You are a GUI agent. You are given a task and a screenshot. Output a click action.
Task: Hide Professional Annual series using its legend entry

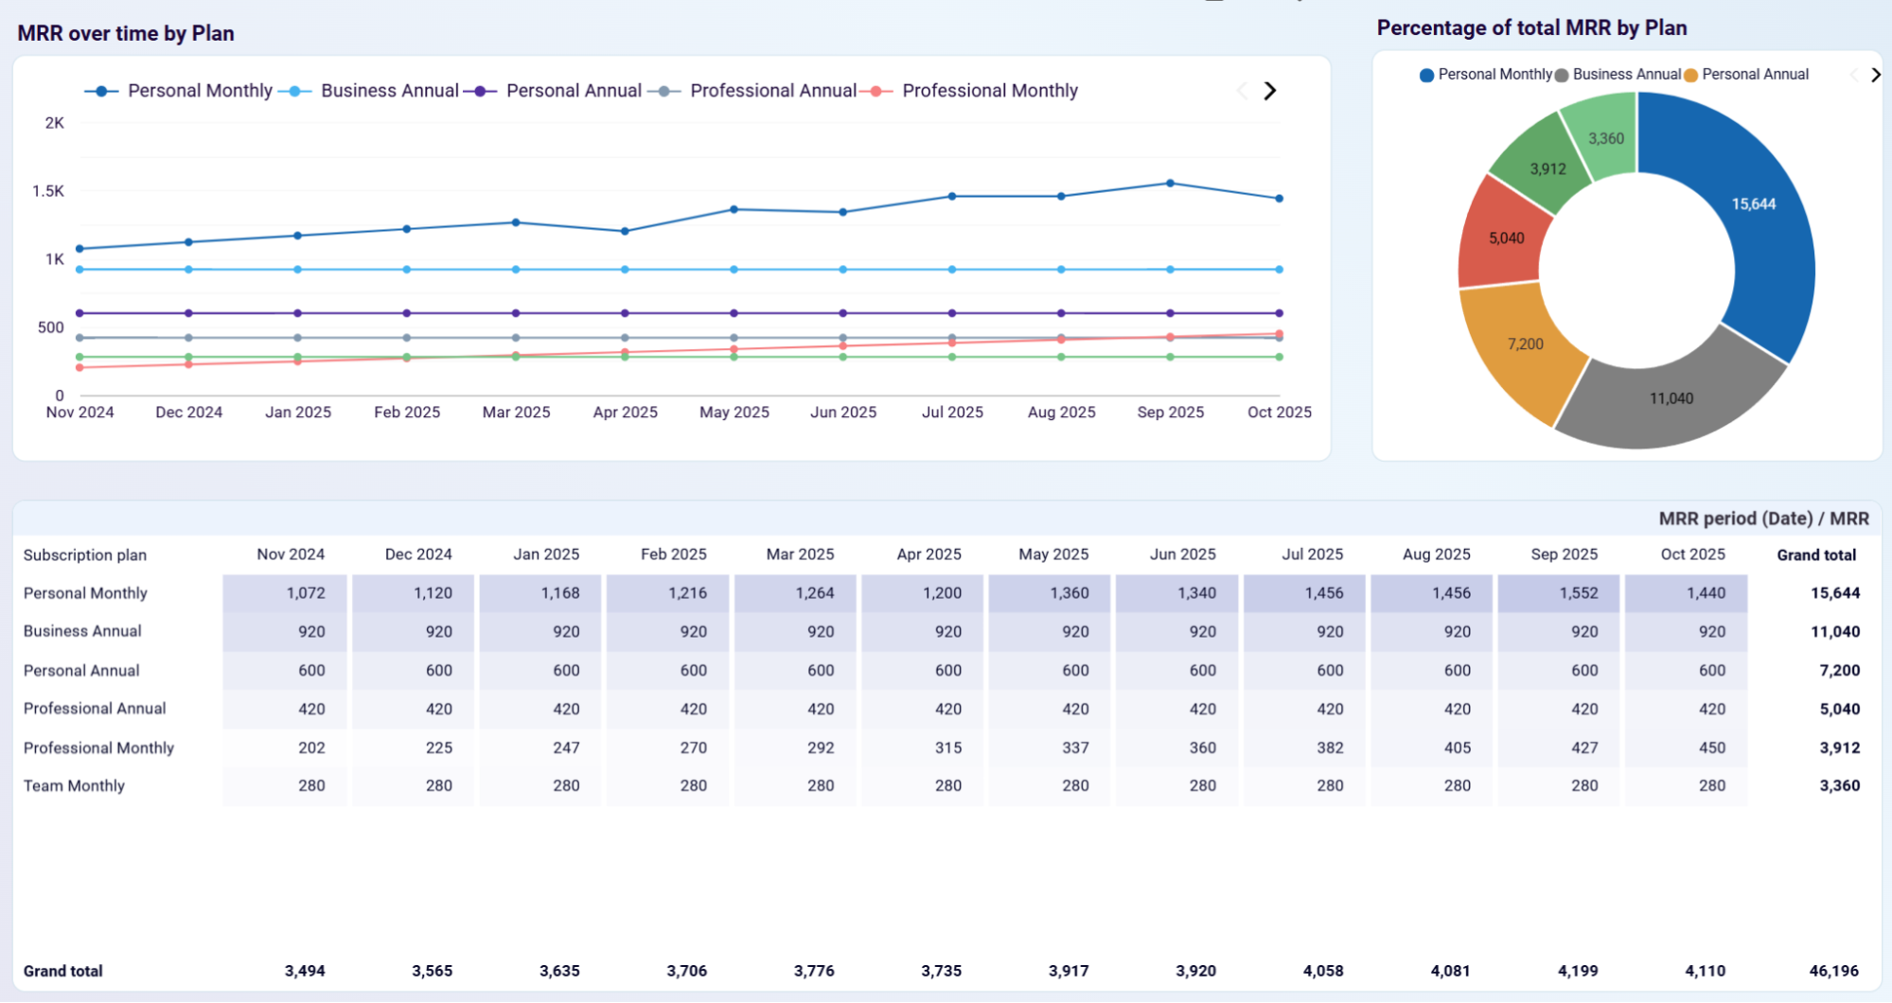click(772, 91)
